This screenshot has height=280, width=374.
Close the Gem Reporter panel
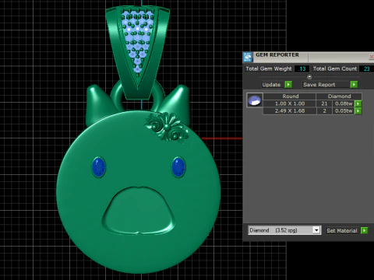[372, 57]
